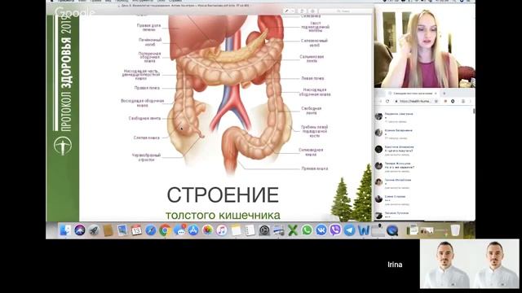The width and height of the screenshot is (522, 293).
Task: Open the yellow Notes app in Dock
Action: coord(236,230)
